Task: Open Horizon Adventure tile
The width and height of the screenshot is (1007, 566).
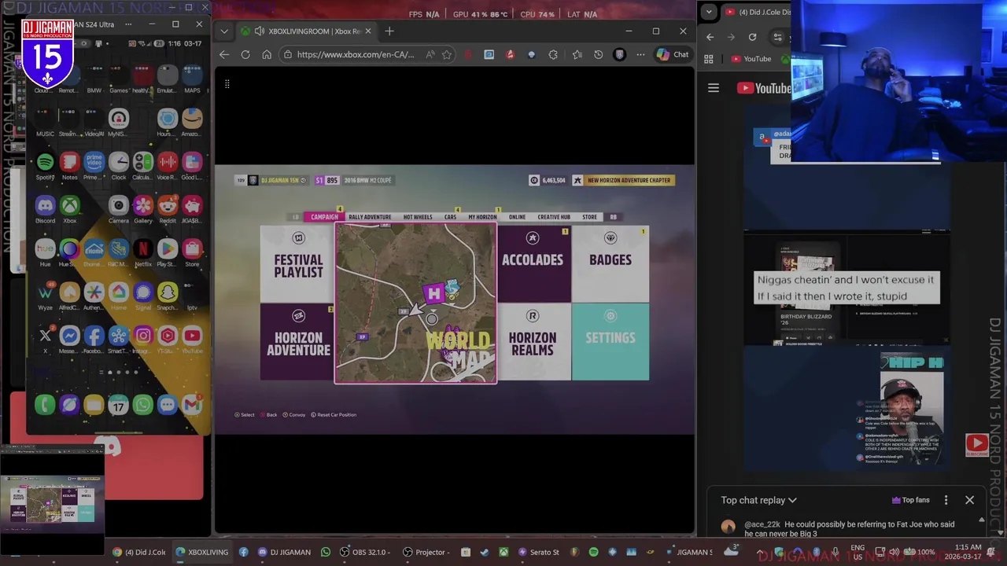Action: point(297,342)
